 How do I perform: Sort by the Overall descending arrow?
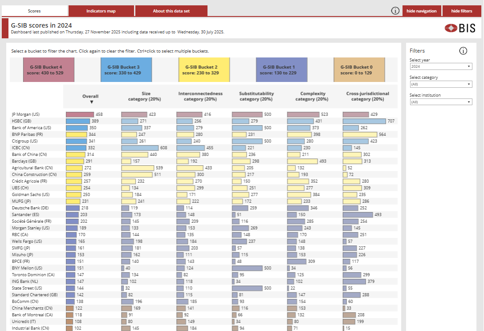(x=91, y=102)
